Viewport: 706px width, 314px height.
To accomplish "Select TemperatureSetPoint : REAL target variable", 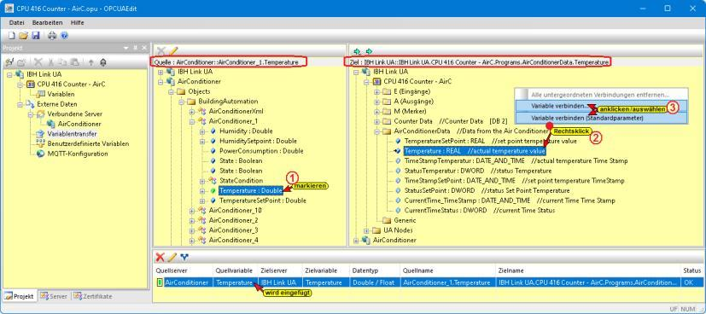I will [x=490, y=142].
